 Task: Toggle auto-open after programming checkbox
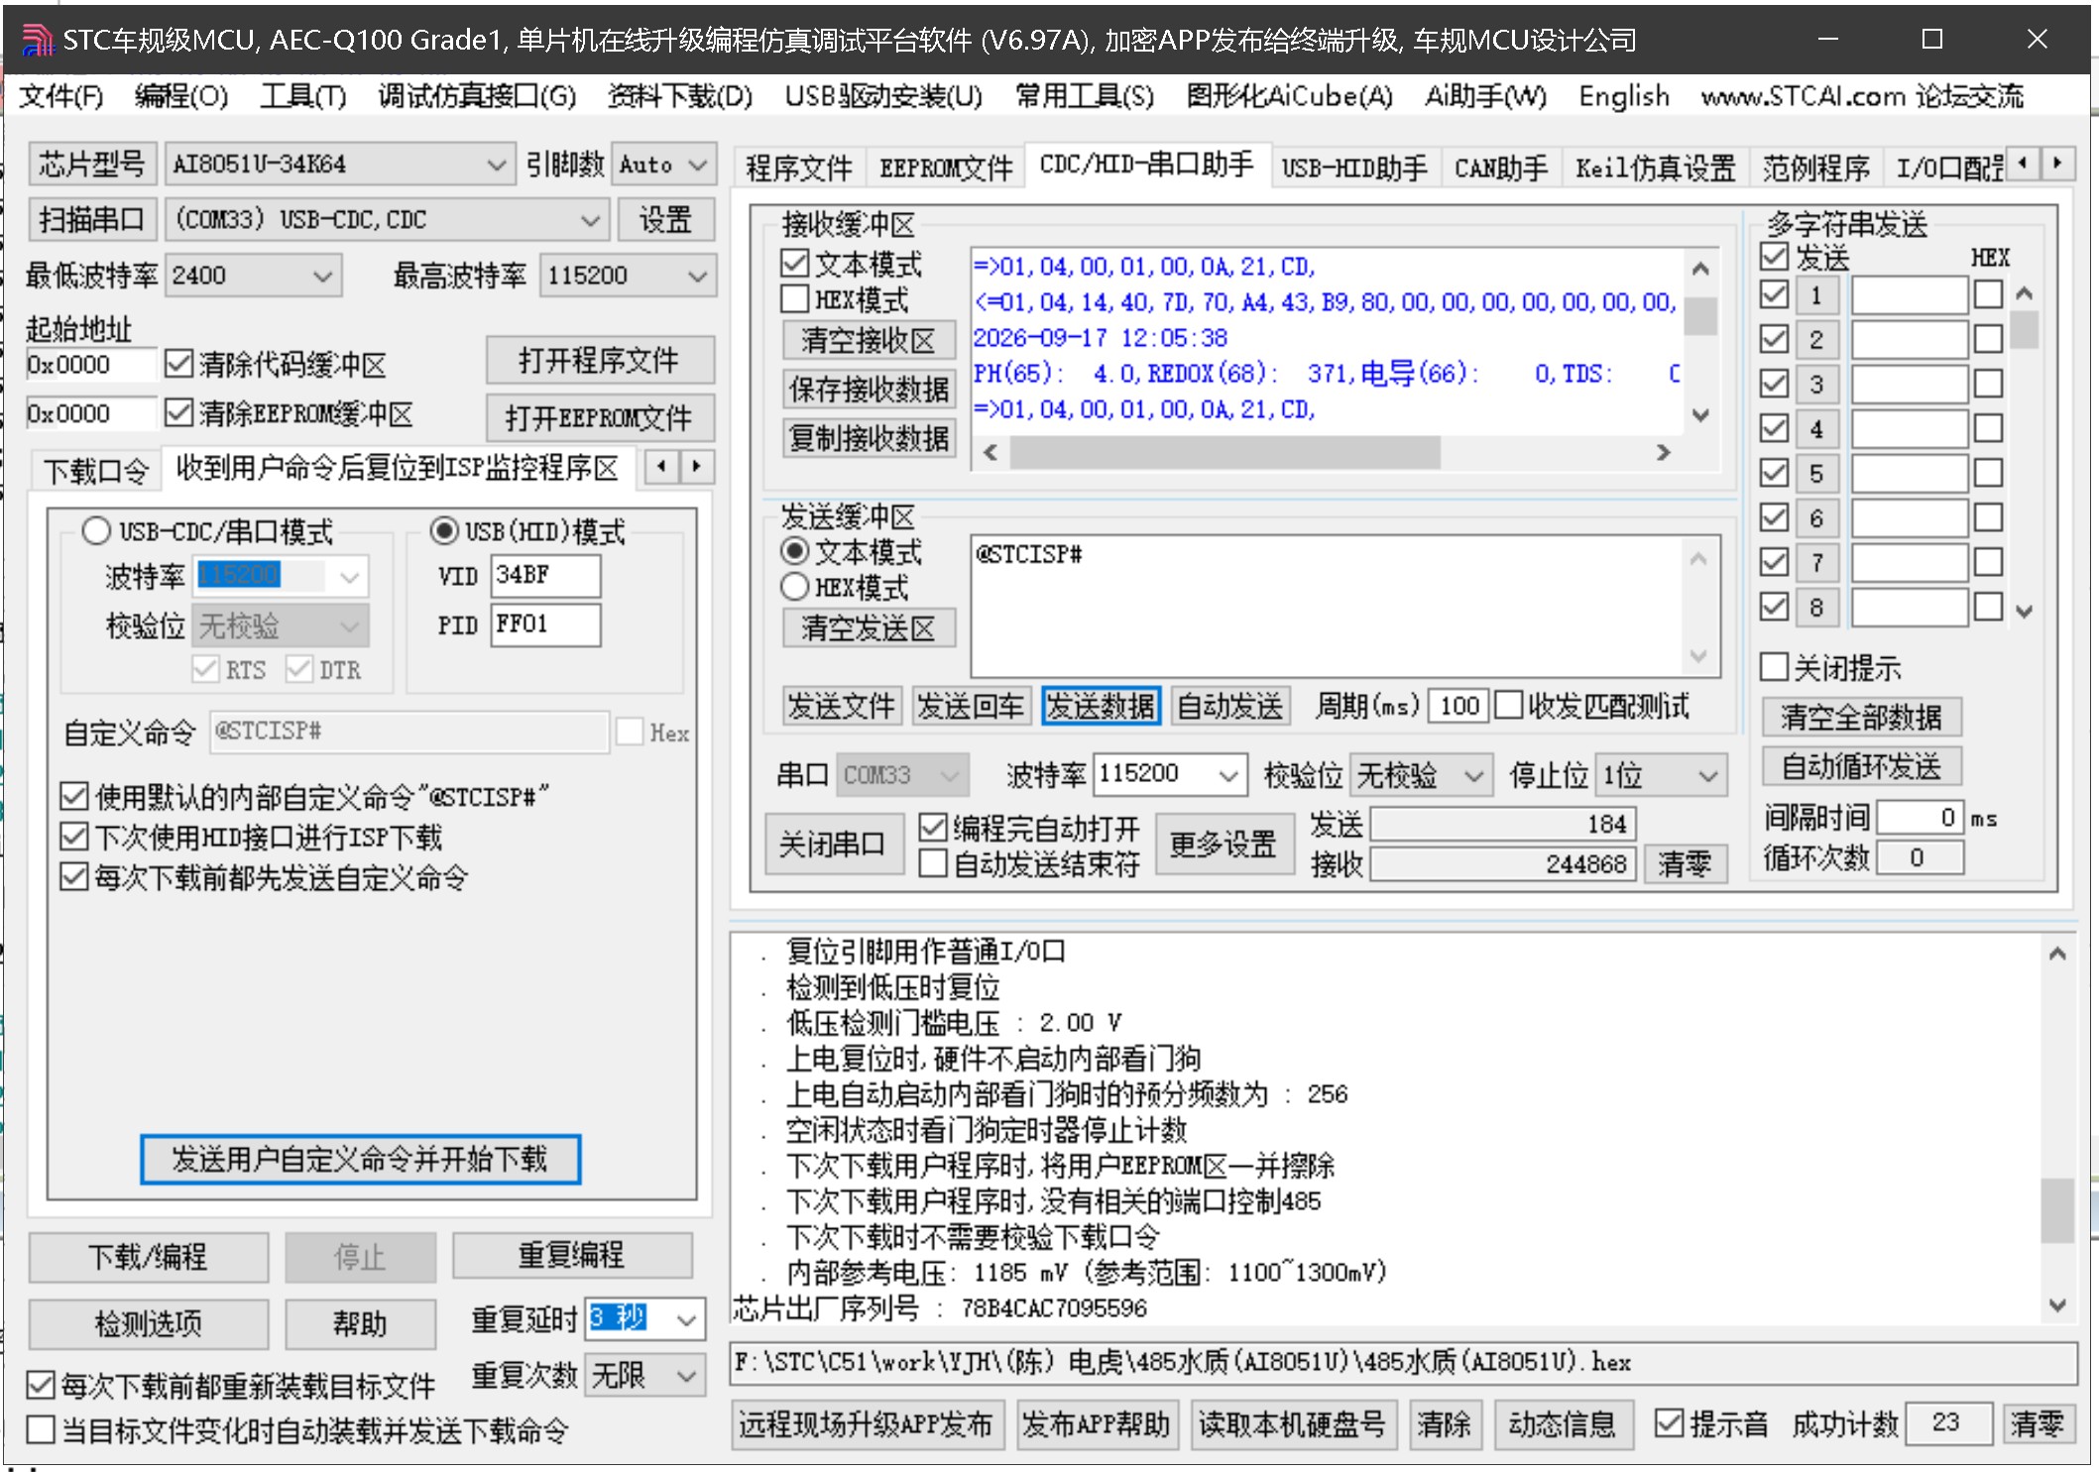932,827
